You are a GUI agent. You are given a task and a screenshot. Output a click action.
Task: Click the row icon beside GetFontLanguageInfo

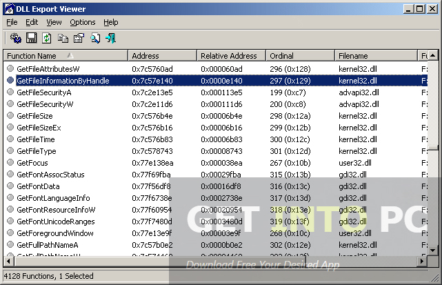point(10,198)
